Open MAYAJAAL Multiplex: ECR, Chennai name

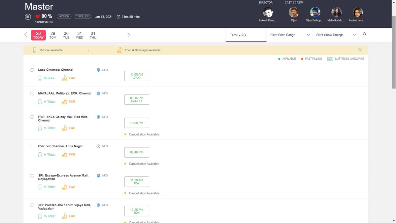pyautogui.click(x=65, y=93)
